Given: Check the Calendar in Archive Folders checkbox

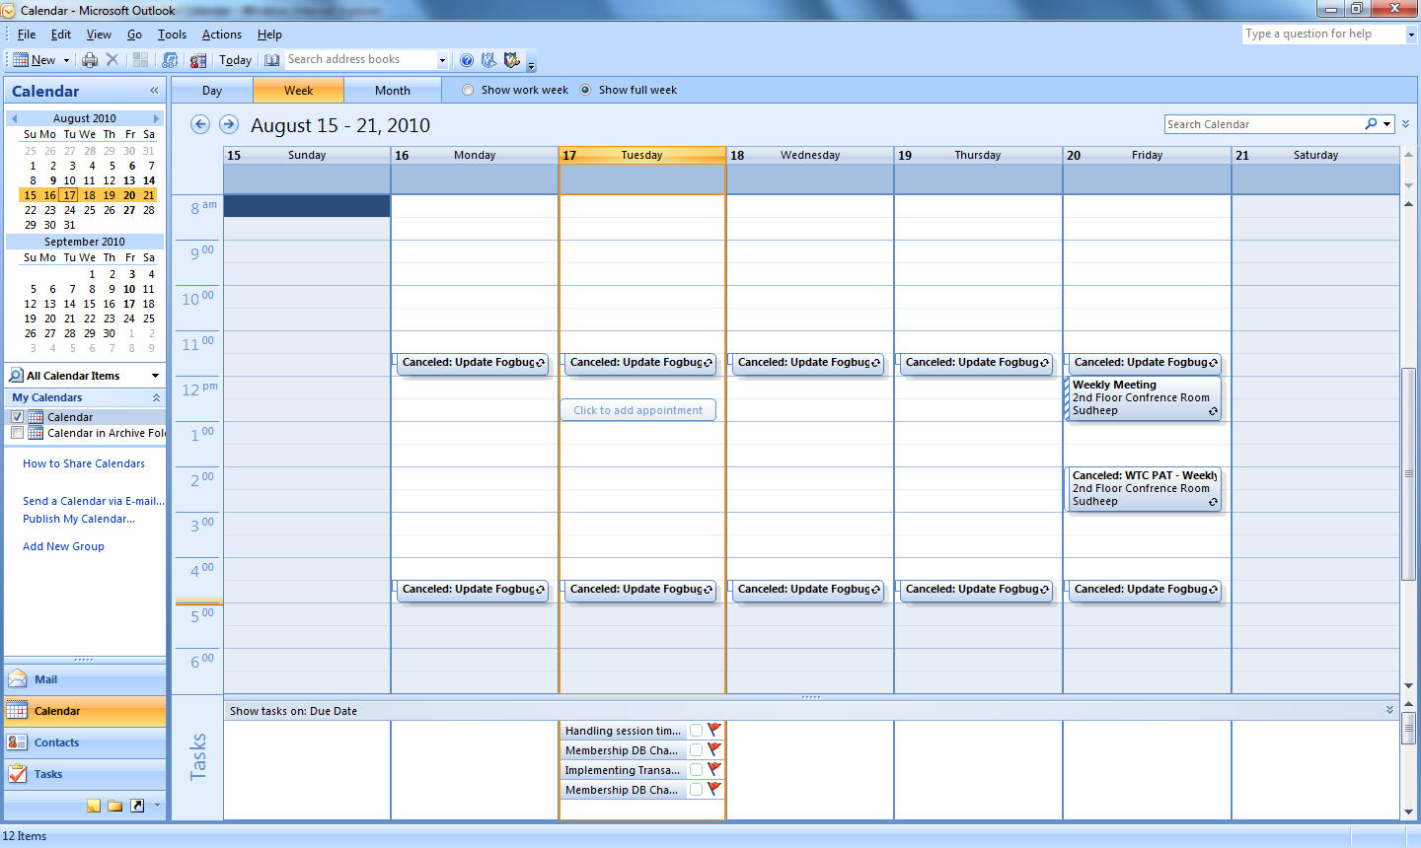Looking at the screenshot, I should [17, 433].
